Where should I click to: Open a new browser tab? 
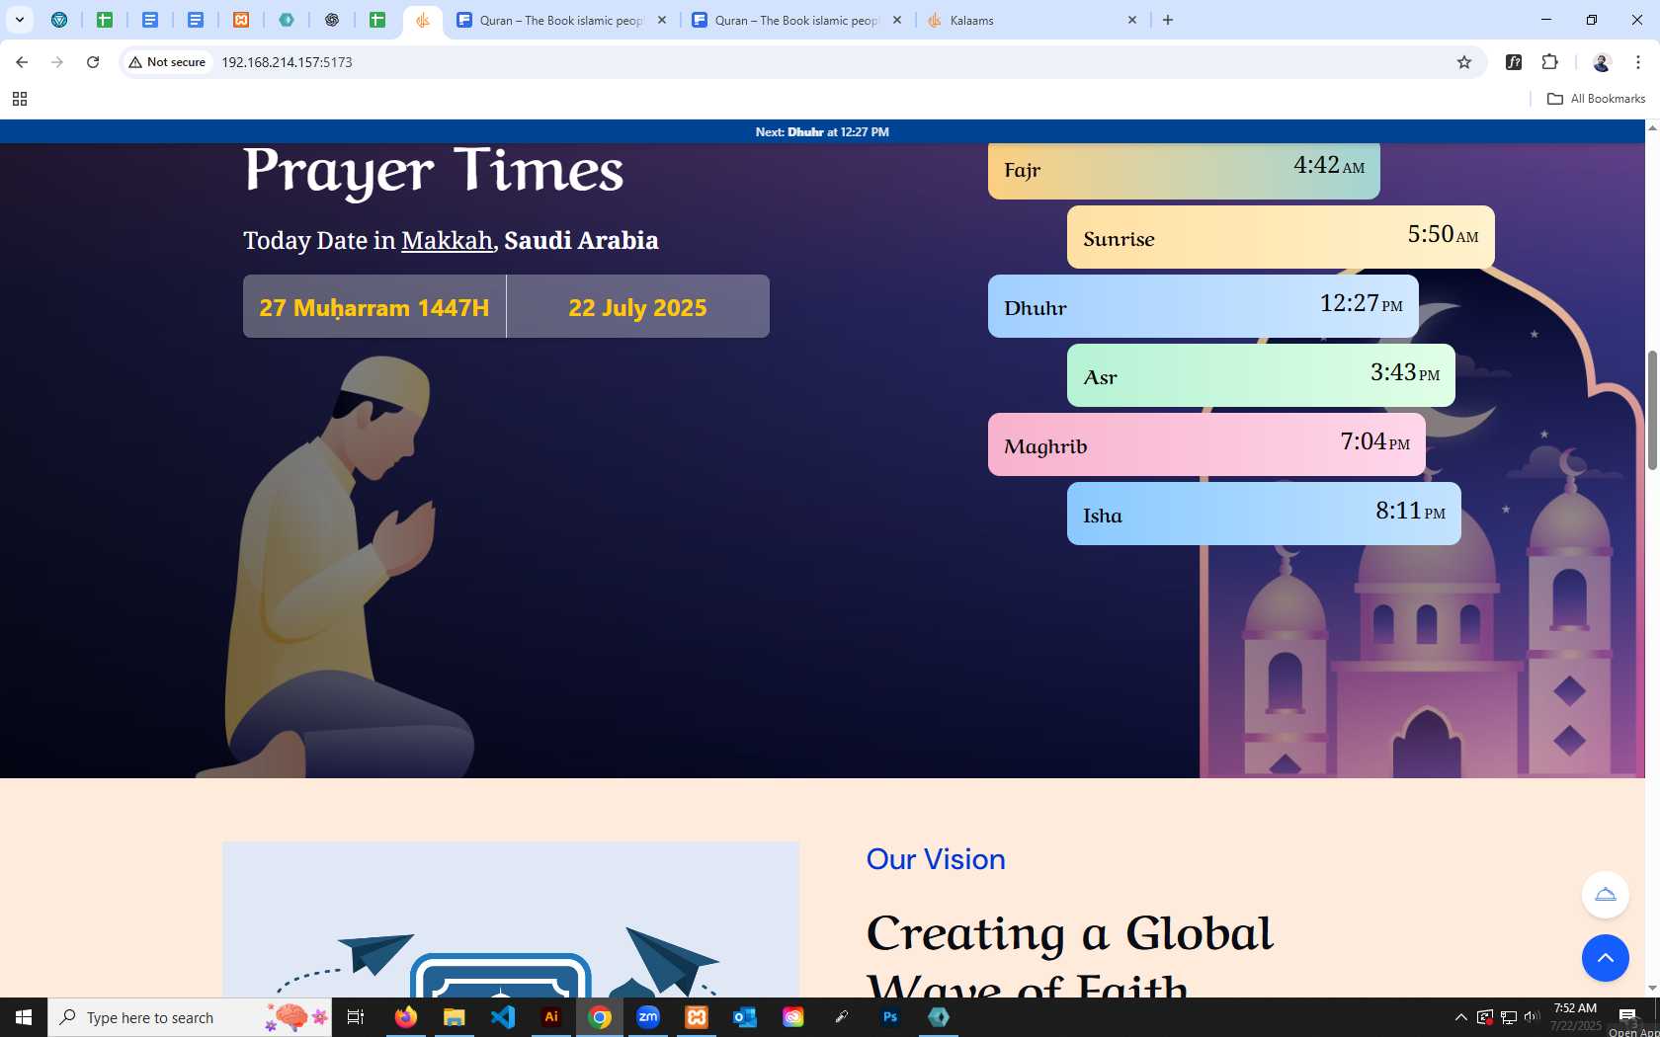coord(1168,20)
